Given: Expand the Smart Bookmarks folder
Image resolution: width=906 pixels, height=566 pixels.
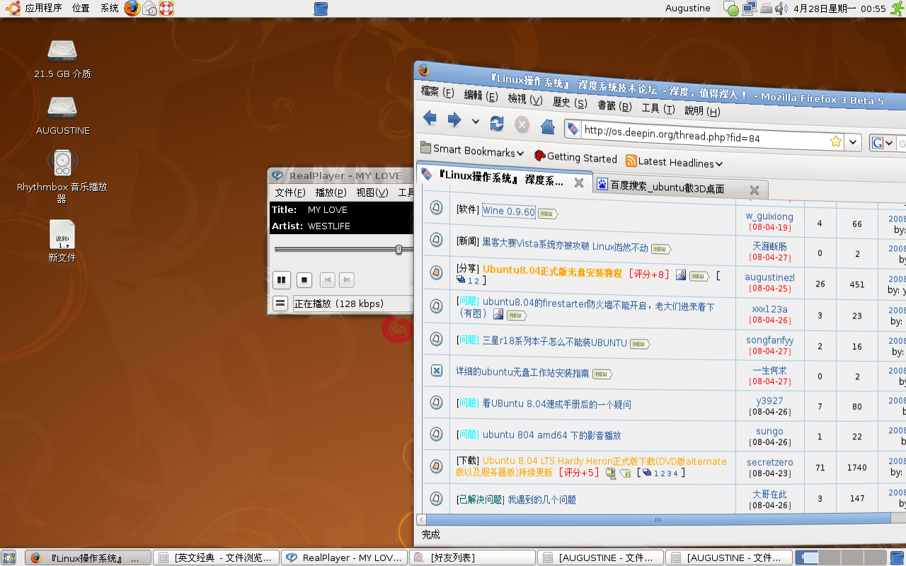Looking at the screenshot, I should point(471,150).
